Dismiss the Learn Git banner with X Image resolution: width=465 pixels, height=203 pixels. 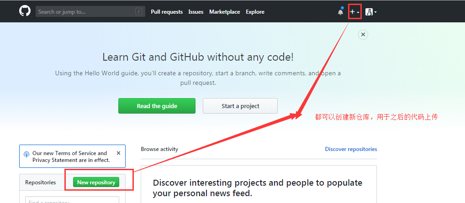click(x=363, y=35)
